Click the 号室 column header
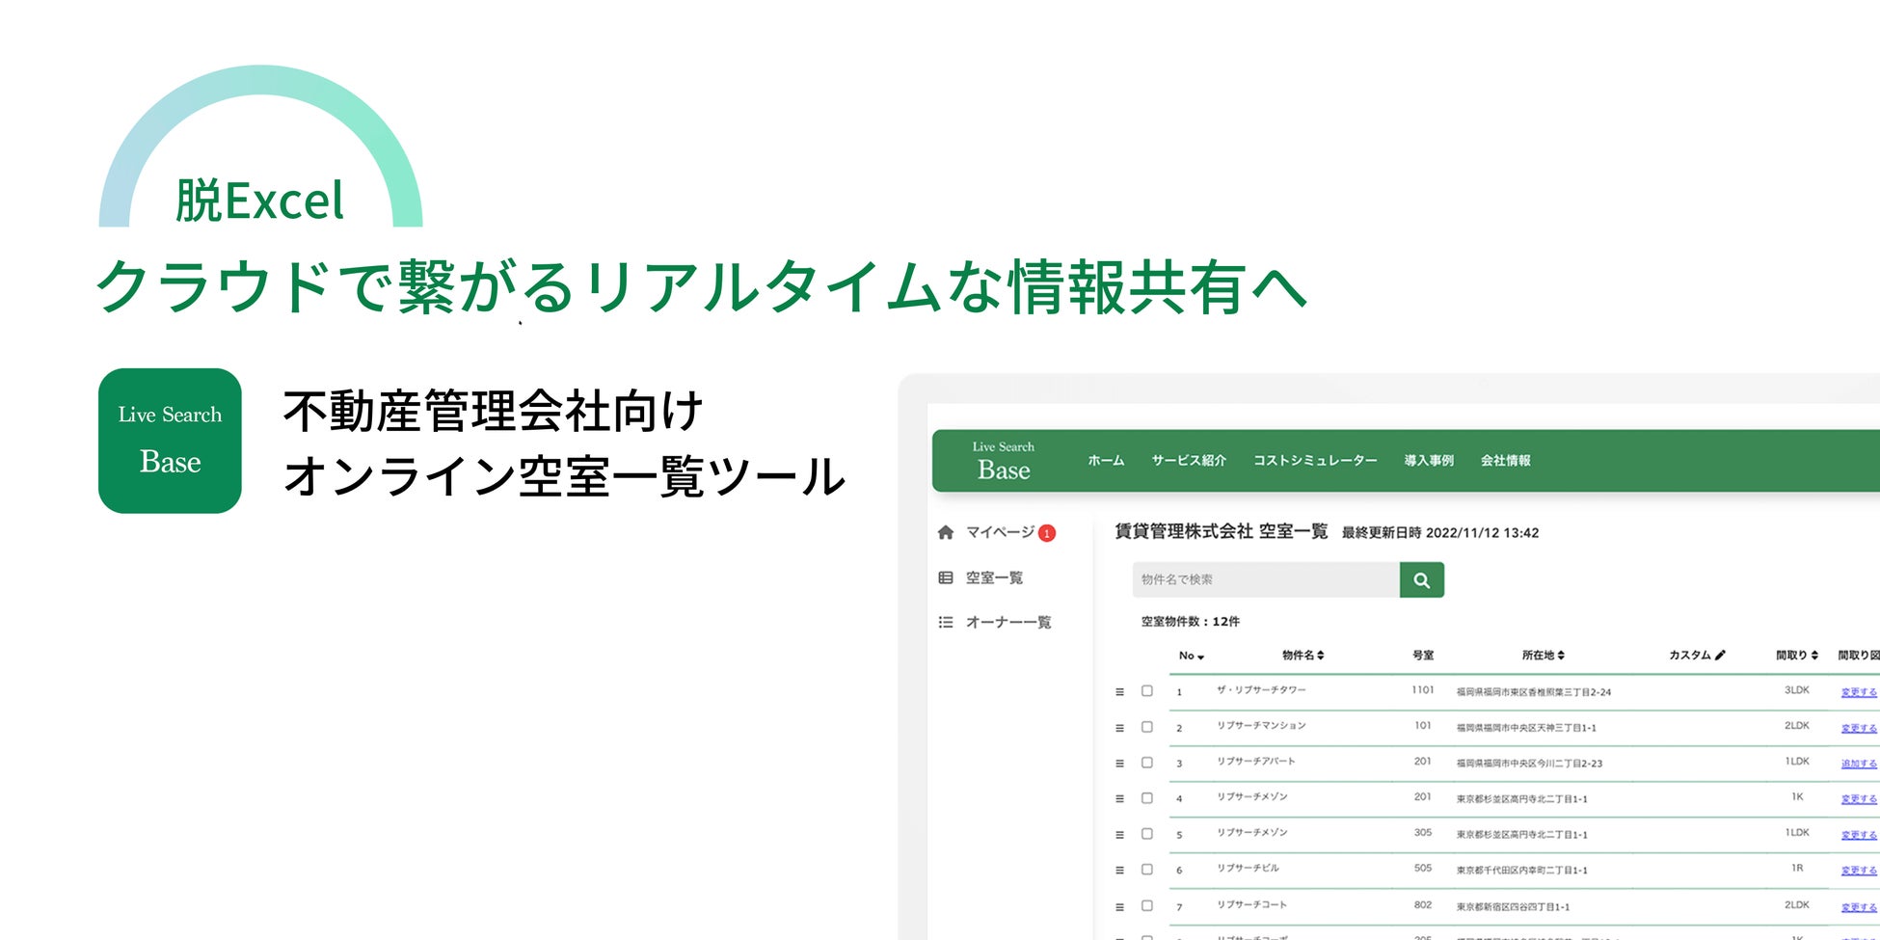Image resolution: width=1880 pixels, height=940 pixels. click(1423, 656)
